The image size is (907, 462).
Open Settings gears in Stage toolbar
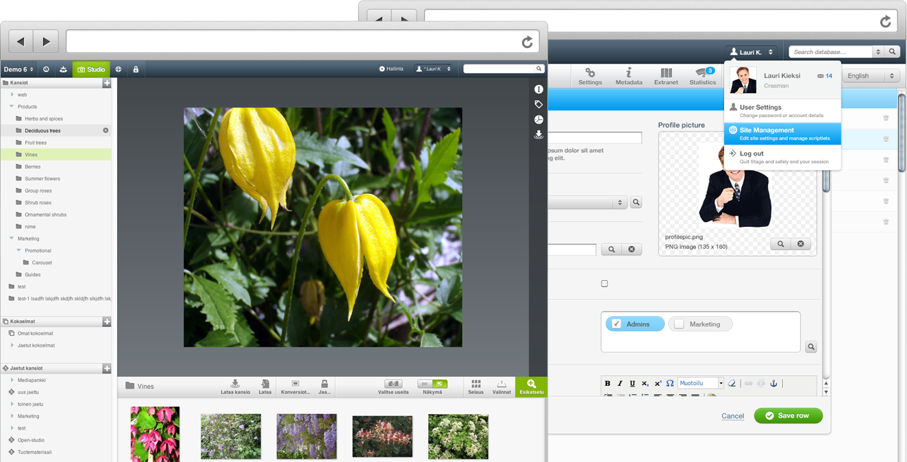590,76
